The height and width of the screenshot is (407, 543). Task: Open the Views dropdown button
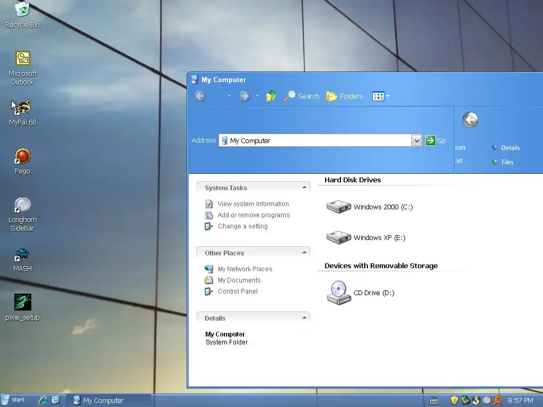(381, 96)
